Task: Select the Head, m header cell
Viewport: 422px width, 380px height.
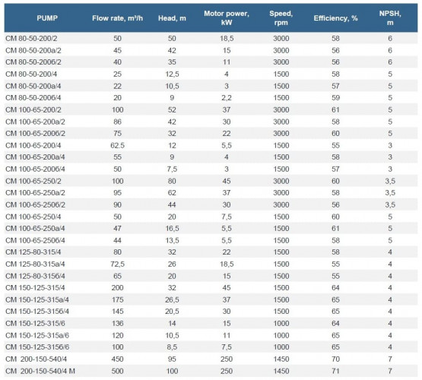Action: tap(172, 18)
